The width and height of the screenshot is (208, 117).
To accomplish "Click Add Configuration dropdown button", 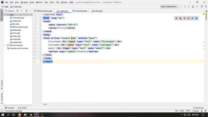I will pos(169,6).
